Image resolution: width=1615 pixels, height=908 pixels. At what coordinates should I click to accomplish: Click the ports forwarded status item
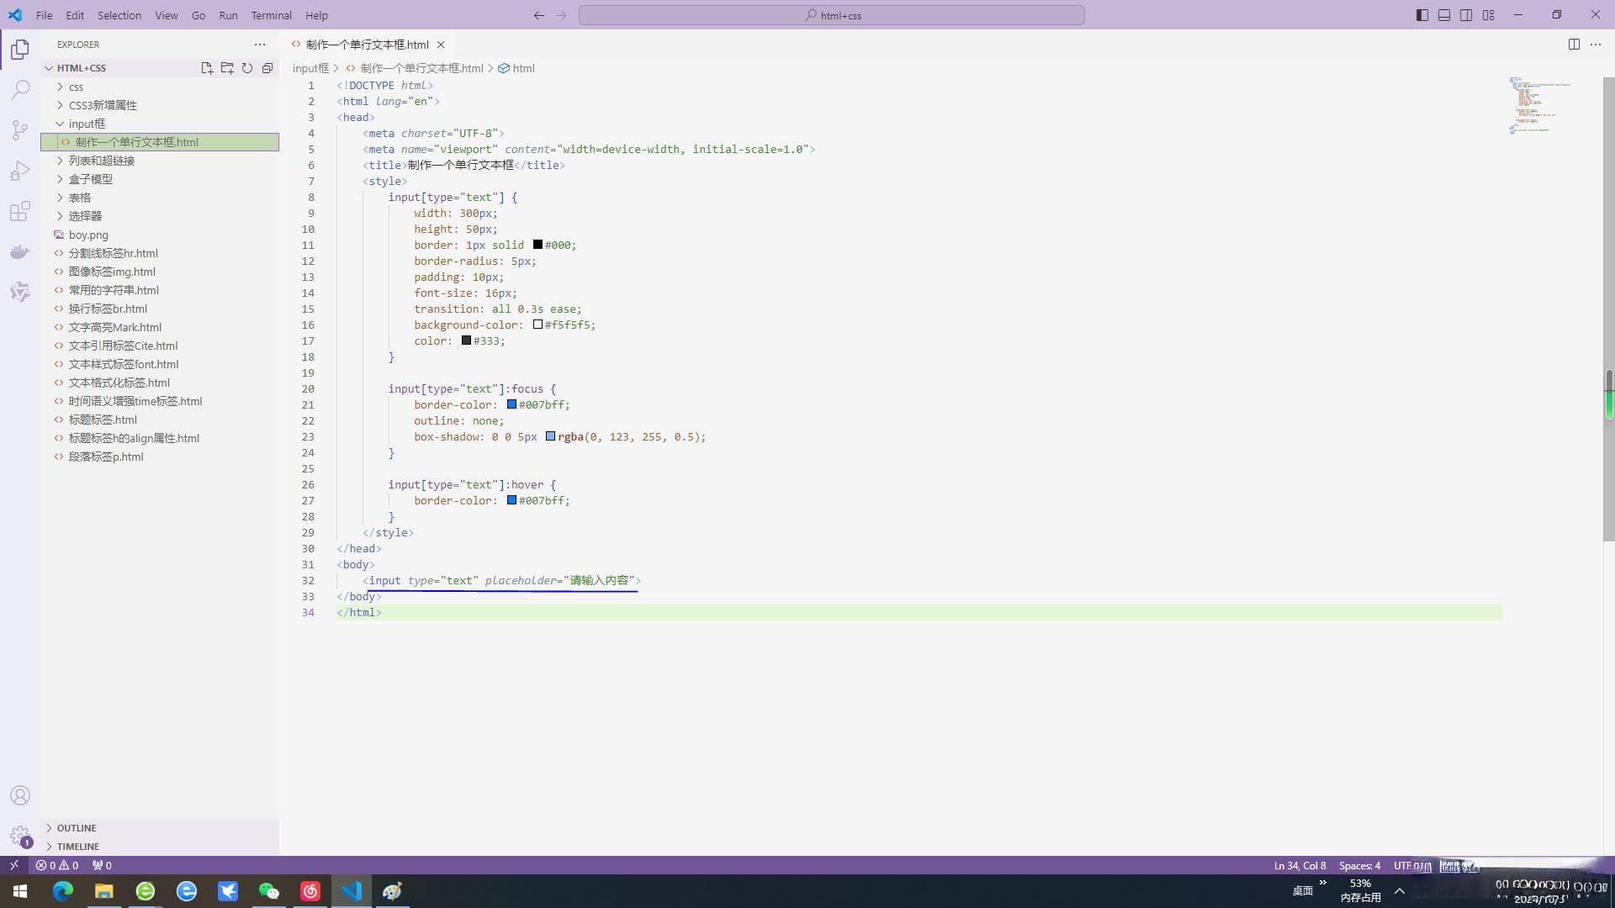pos(102,865)
